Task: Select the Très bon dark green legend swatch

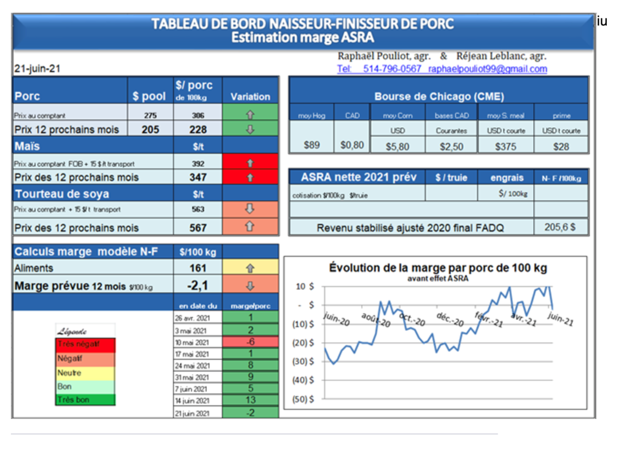Action: (x=85, y=400)
